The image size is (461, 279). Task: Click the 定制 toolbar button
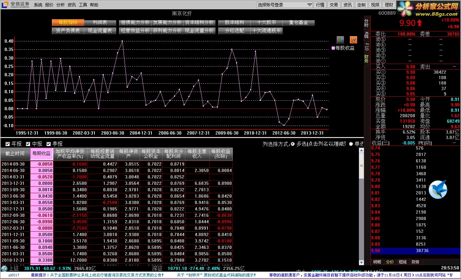pos(361,5)
